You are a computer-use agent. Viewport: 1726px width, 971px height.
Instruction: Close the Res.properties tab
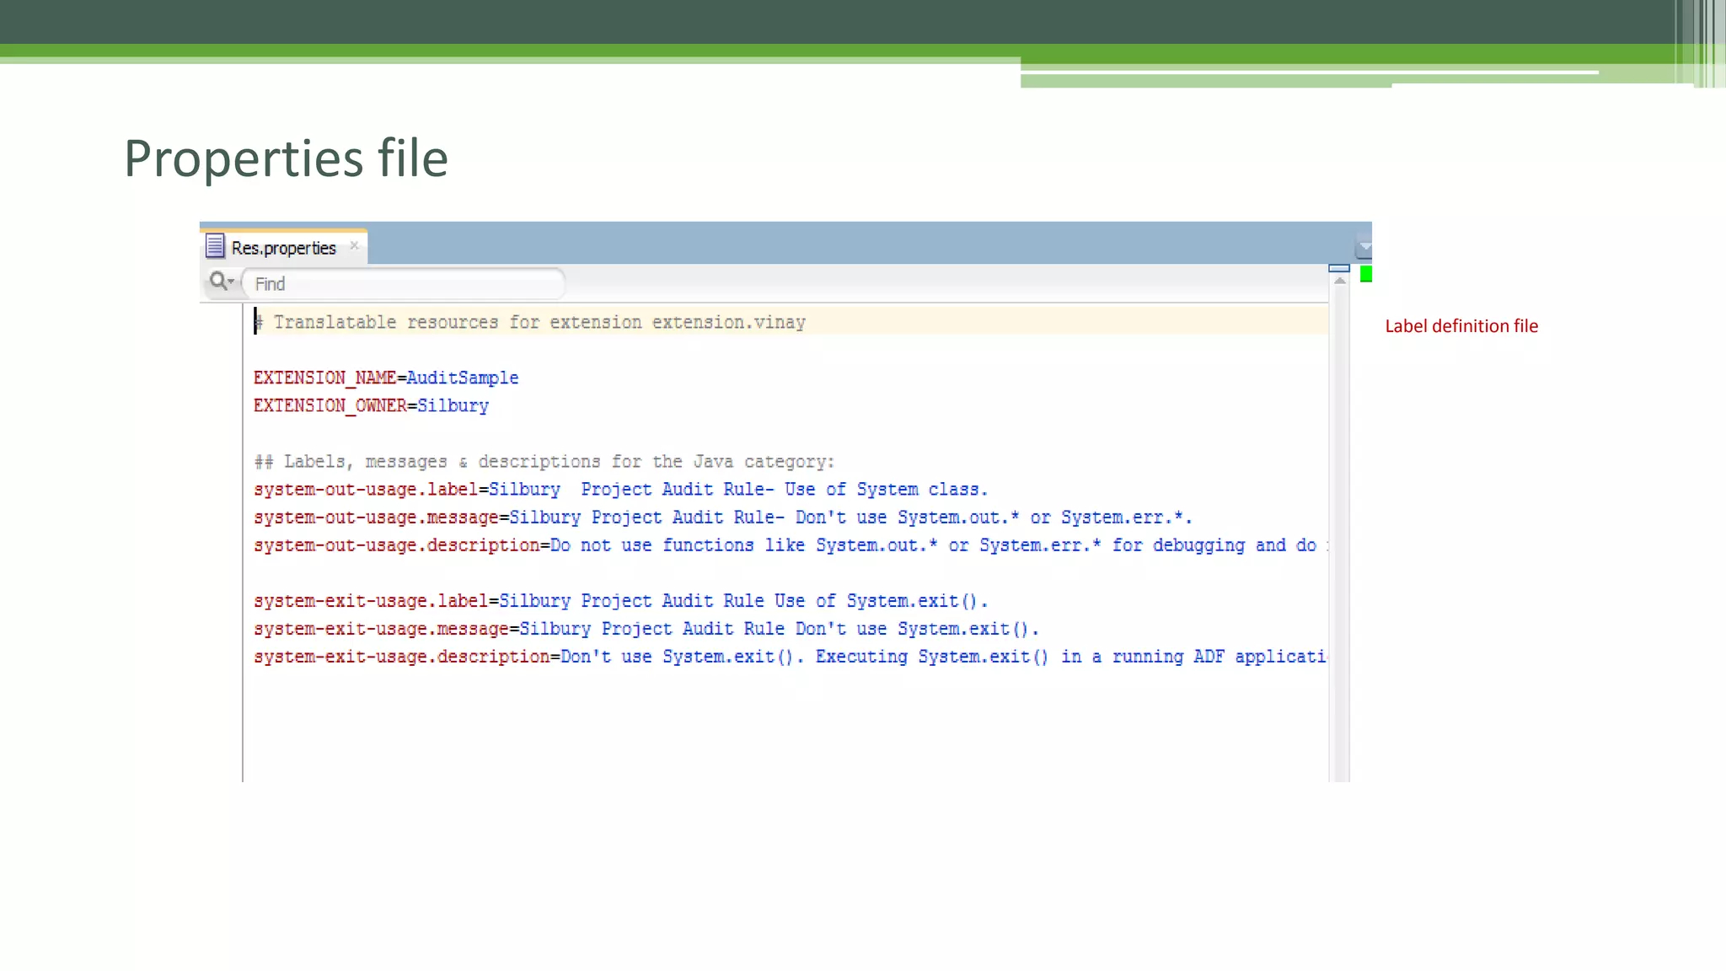354,245
